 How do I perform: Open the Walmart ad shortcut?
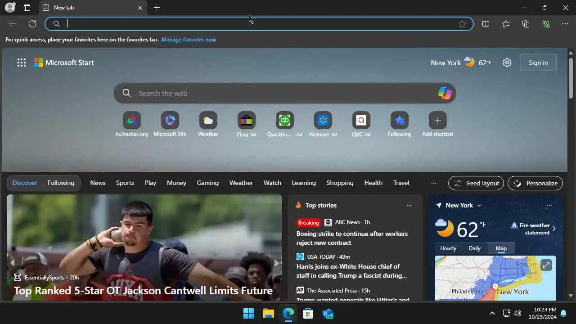coord(323,125)
